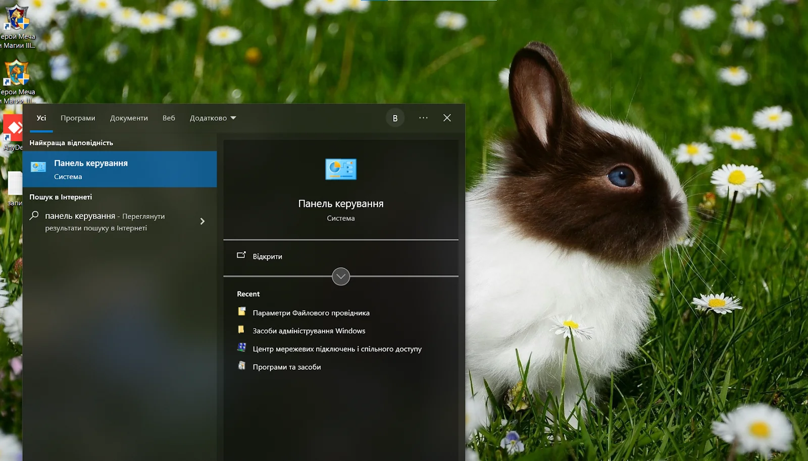Click the icon beside Програми та засоби

pos(242,366)
